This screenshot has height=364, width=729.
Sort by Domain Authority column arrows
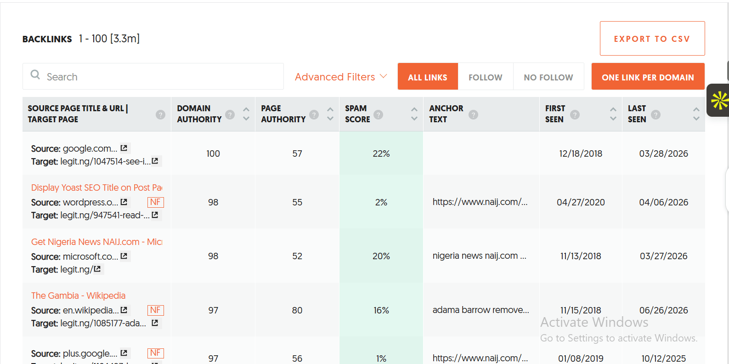[246, 114]
